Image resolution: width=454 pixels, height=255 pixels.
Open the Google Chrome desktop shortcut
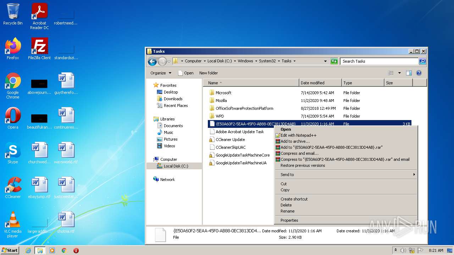point(13,86)
